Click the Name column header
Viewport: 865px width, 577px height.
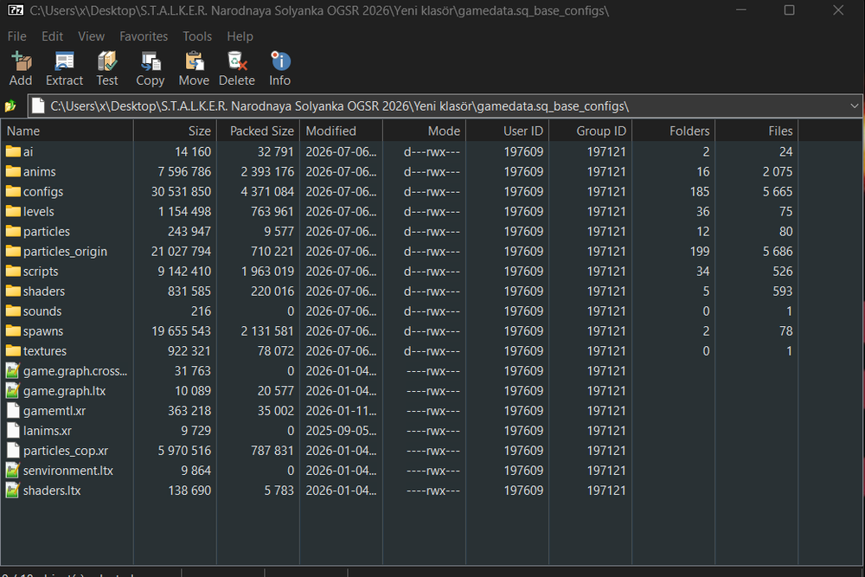[x=67, y=131]
